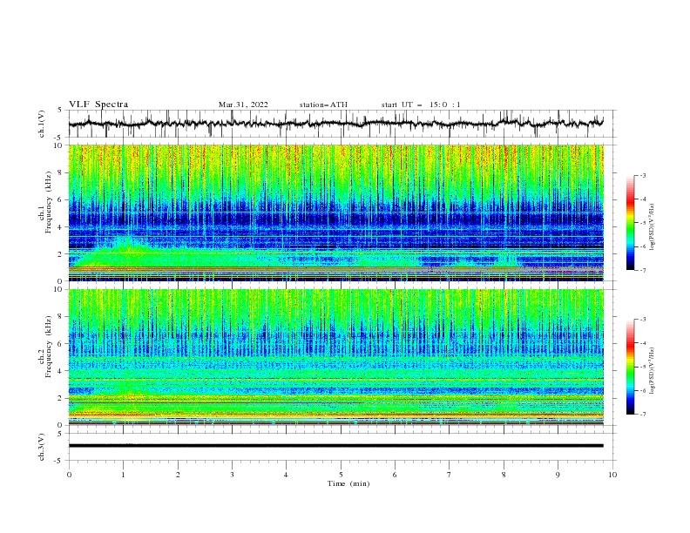The height and width of the screenshot is (533, 690).
Task: Click the "-4" tick on ch.2 colour bar
Action: [x=643, y=343]
